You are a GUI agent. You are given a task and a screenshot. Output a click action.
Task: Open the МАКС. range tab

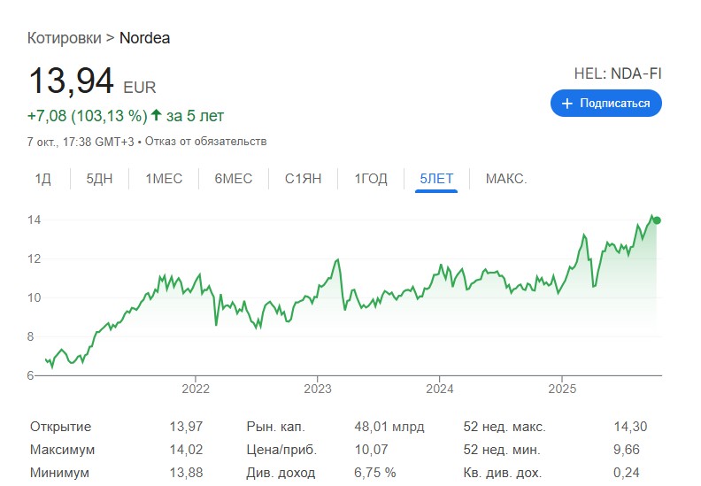[506, 179]
